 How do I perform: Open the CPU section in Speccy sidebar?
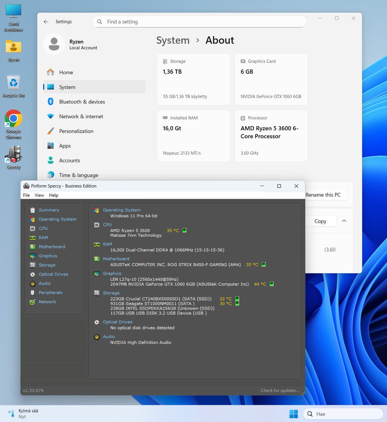[x=43, y=228]
